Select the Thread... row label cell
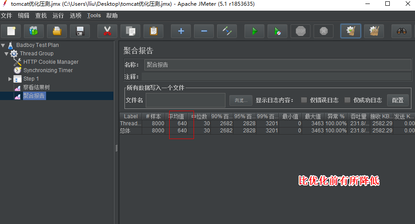Viewport: 415px width, 224px height. pos(131,124)
